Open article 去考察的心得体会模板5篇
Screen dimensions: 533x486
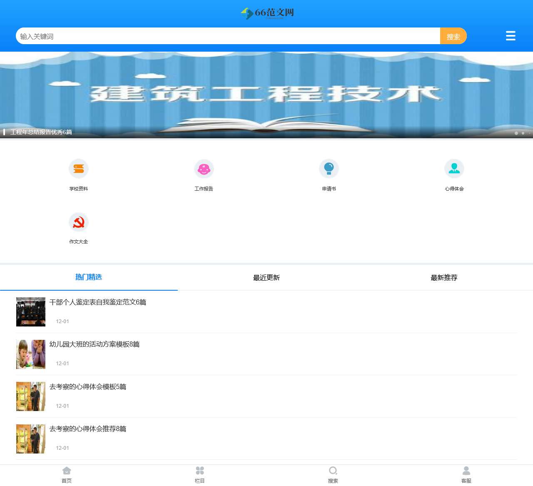[88, 387]
